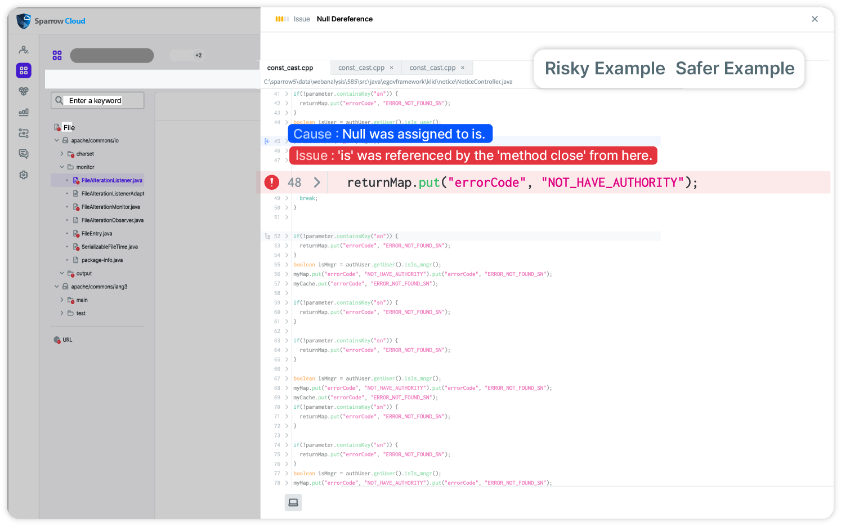Viewport: 841px width, 526px height.
Task: Collapse the apache/commons/io folder
Action: point(57,140)
